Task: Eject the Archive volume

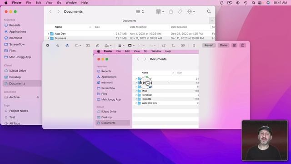Action: click(x=38, y=97)
